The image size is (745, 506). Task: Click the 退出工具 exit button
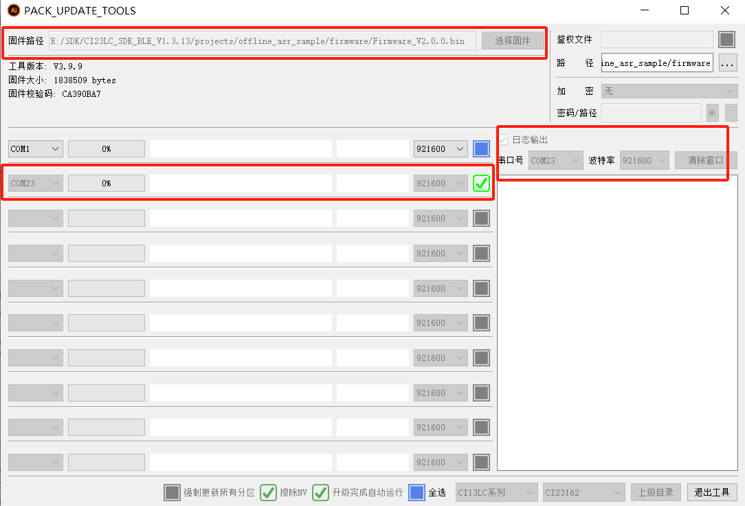click(x=711, y=492)
